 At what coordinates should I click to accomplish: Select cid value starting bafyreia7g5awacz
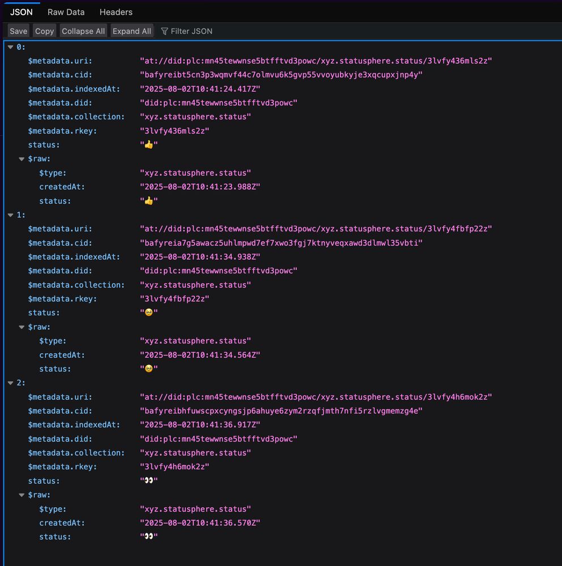click(x=281, y=243)
